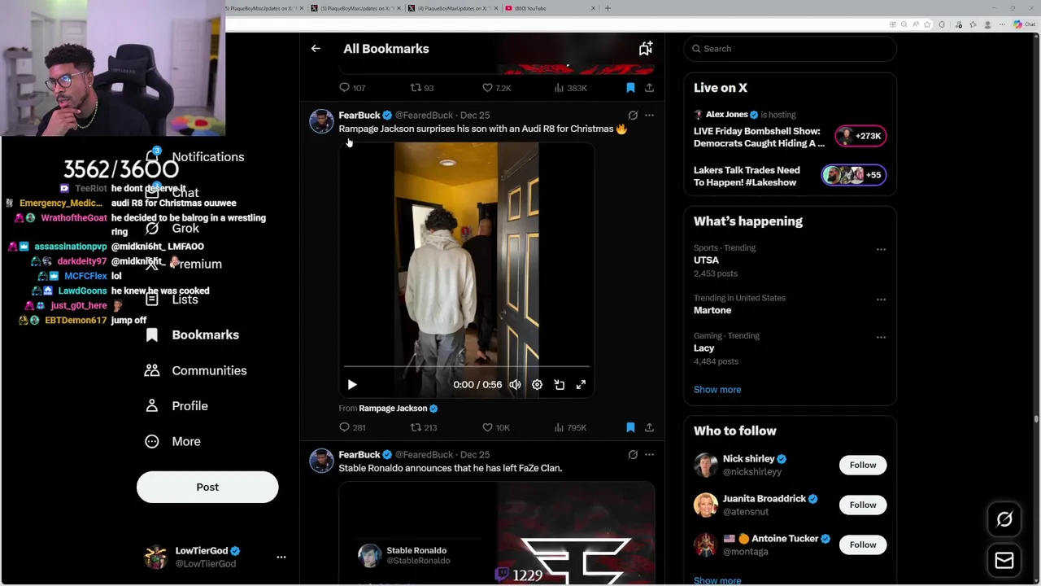Share the Audi R8 post
The width and height of the screenshot is (1041, 586).
click(649, 427)
